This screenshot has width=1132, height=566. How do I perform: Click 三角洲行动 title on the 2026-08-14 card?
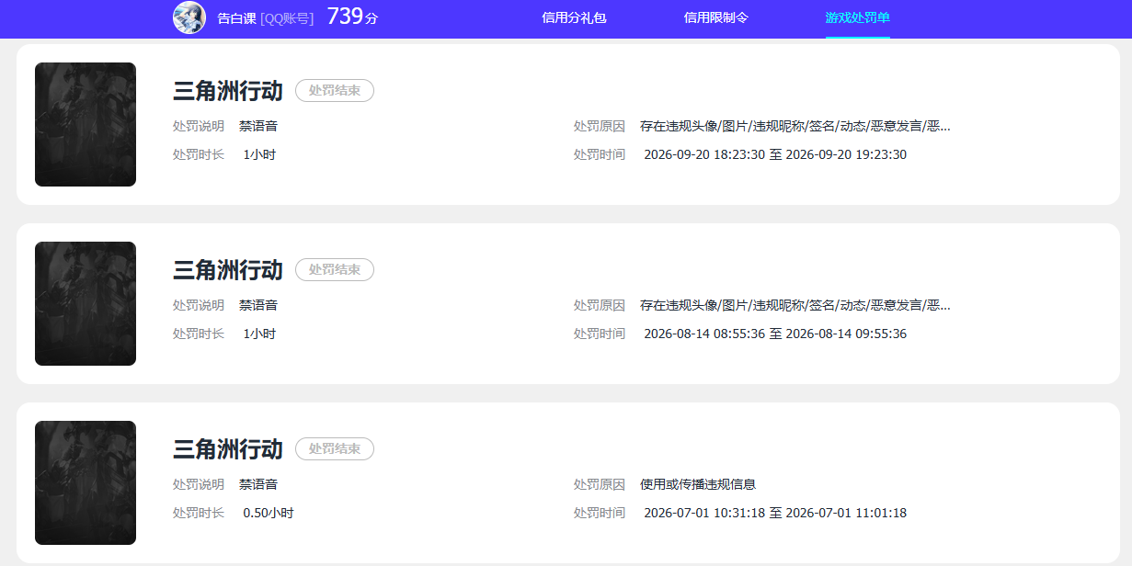coord(228,270)
